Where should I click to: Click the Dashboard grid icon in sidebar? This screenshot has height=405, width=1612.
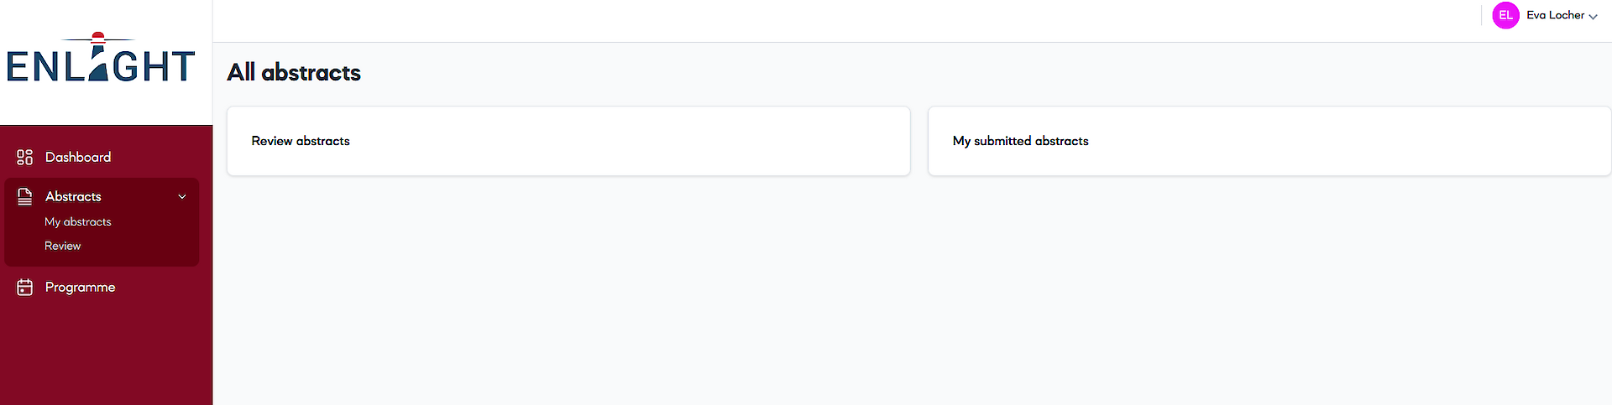25,157
